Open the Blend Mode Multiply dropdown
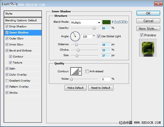This screenshot has width=164, height=127. [86, 22]
